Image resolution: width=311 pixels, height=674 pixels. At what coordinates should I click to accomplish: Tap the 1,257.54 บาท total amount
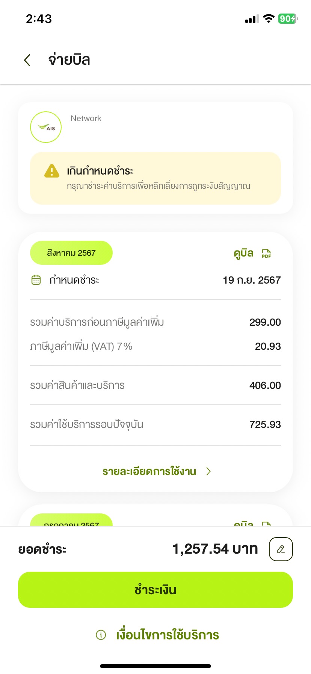coord(215,549)
